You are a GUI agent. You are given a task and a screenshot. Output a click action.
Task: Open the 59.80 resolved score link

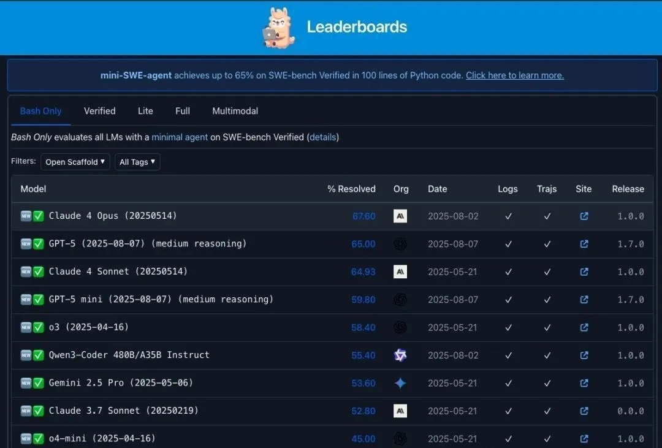tap(363, 300)
